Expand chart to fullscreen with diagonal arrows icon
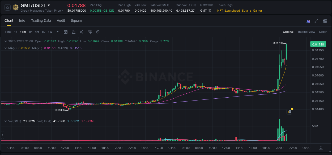Image resolution: width=332 pixels, height=155 pixels. pos(316,21)
